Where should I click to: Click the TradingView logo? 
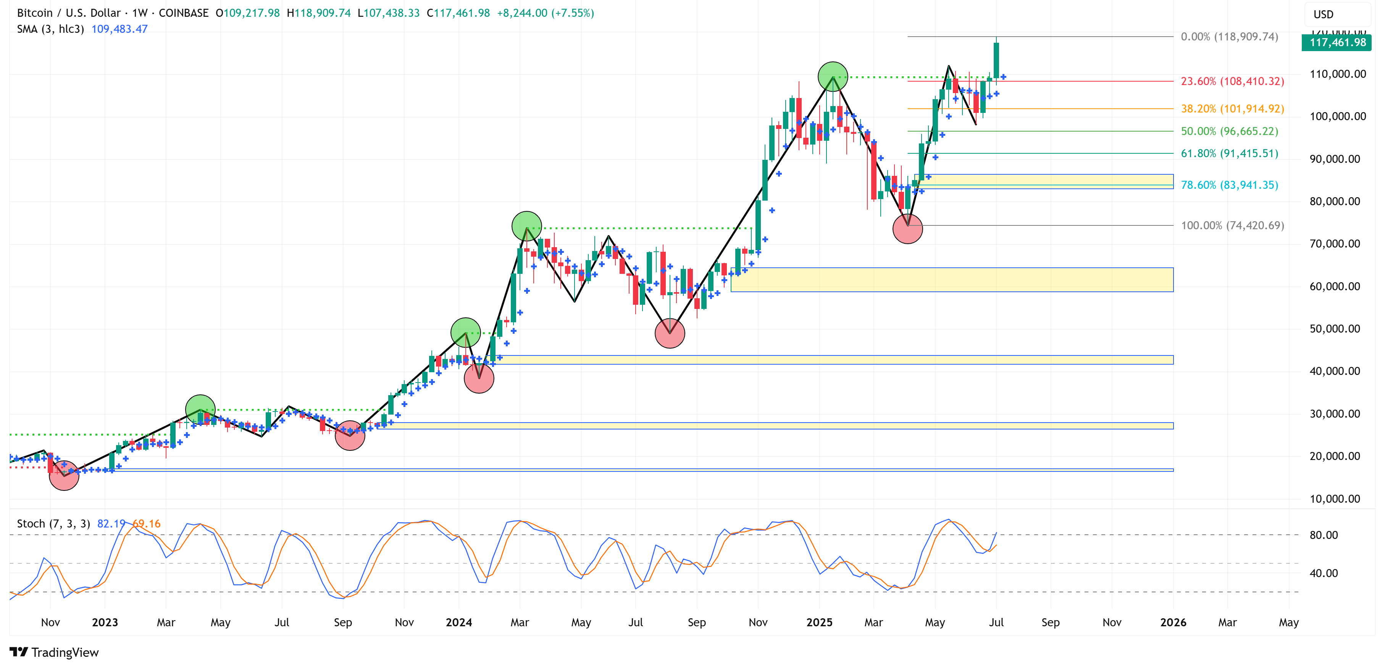pos(54,652)
